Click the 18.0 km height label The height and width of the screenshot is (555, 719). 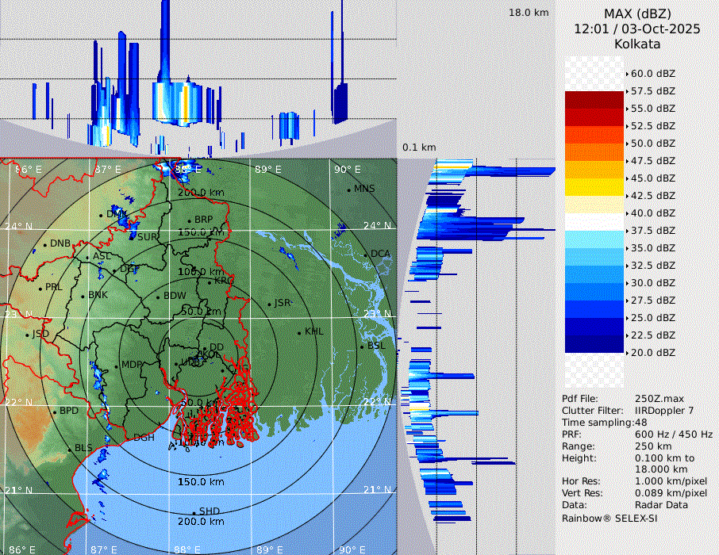[529, 13]
